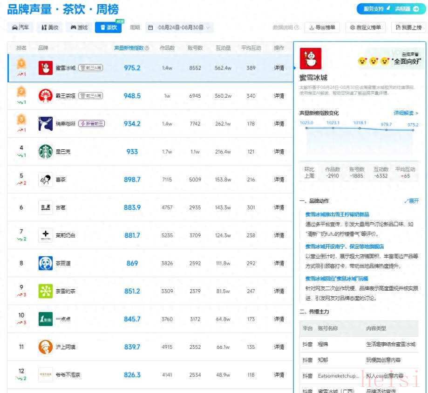This screenshot has height=393, width=428.
Task: Sort by the 声量新榜指数 column header
Action: pyautogui.click(x=129, y=48)
